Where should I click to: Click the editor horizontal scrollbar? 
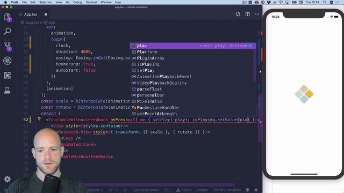tap(158, 184)
